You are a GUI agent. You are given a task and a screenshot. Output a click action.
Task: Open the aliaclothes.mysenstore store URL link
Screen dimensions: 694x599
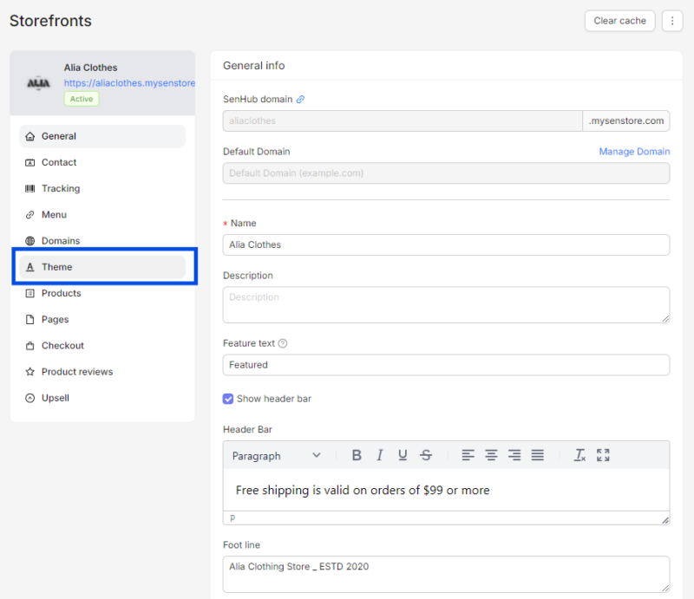[129, 83]
